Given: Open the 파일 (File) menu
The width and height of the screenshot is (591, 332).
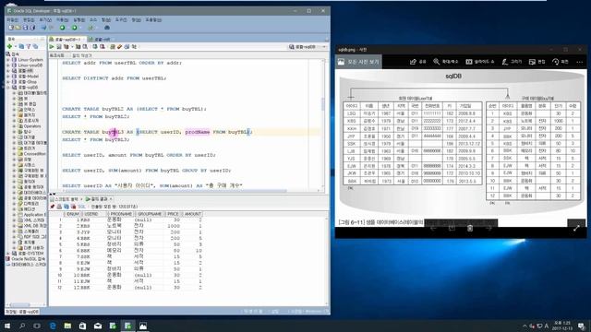Looking at the screenshot, I should click(x=12, y=19).
